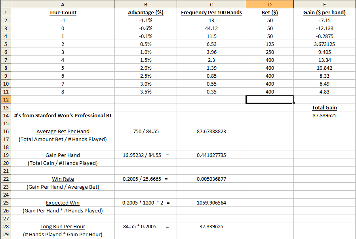
Task: Click the 'Total Gain' label cell
Action: (324, 108)
